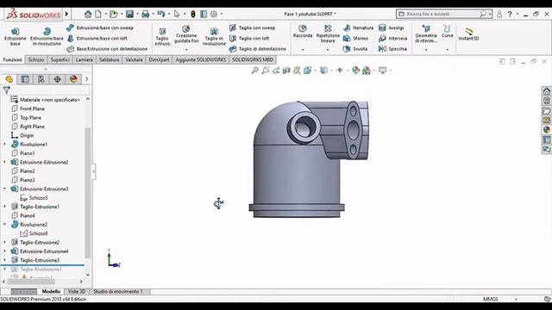This screenshot has height=310, width=552.
Task: Click the filter funnel icon
Action: click(x=7, y=90)
